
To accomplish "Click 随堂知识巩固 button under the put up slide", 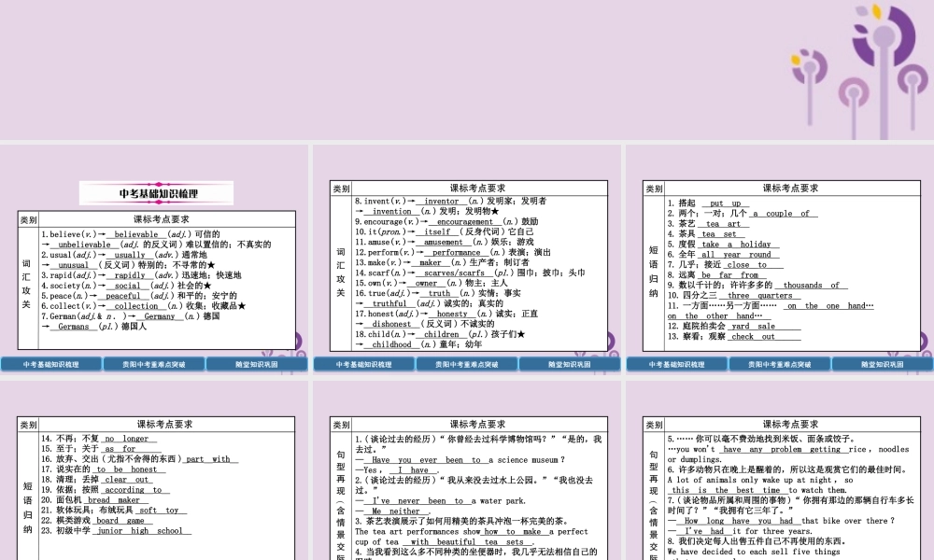I will tap(883, 364).
